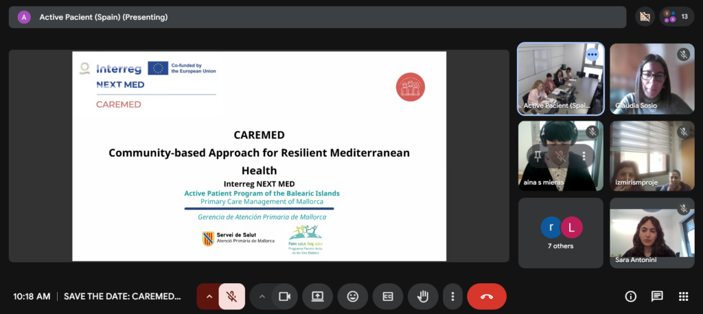Pin aina s mieras tile
Image resolution: width=703 pixels, height=314 pixels.
click(538, 156)
